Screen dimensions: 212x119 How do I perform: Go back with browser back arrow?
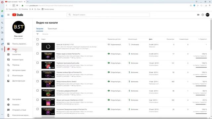pyautogui.click(x=6, y=5)
